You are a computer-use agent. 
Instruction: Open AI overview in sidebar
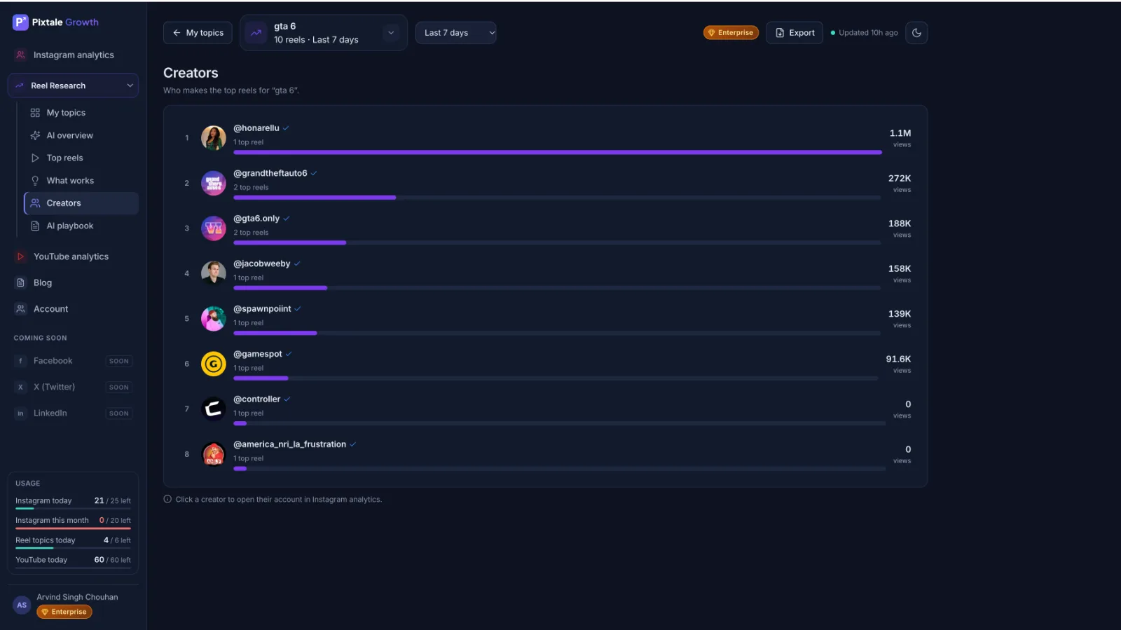click(x=81, y=135)
